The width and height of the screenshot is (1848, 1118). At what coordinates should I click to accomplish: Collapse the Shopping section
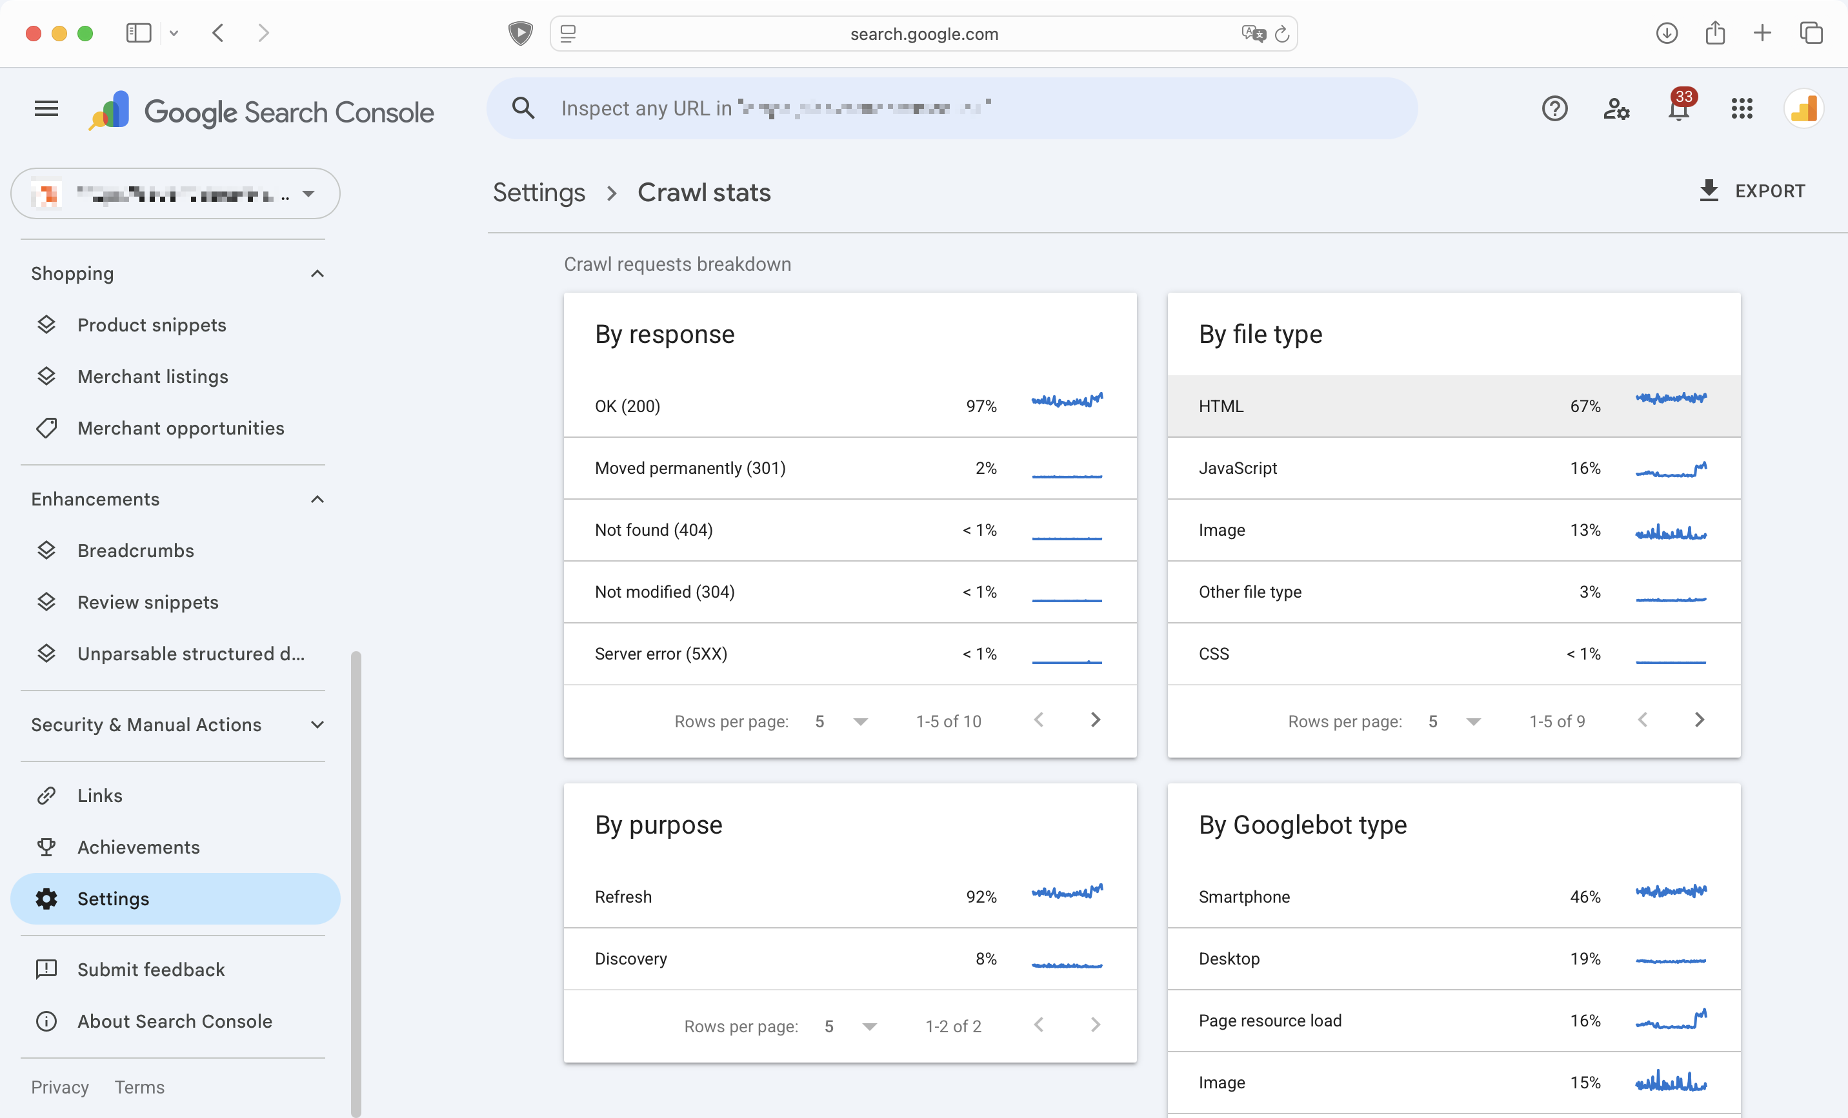tap(317, 273)
